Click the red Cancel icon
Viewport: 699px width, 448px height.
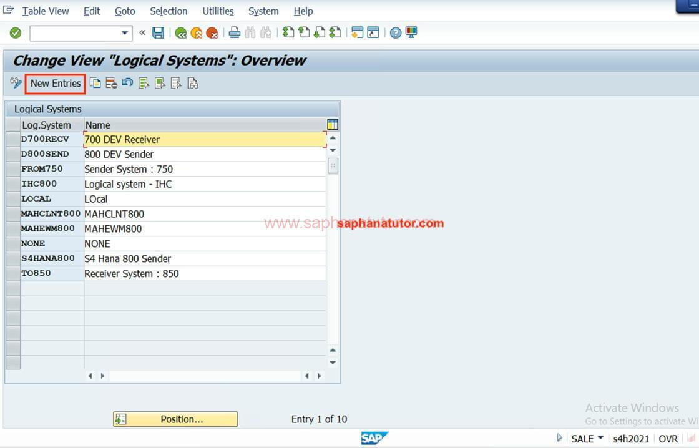pos(212,33)
